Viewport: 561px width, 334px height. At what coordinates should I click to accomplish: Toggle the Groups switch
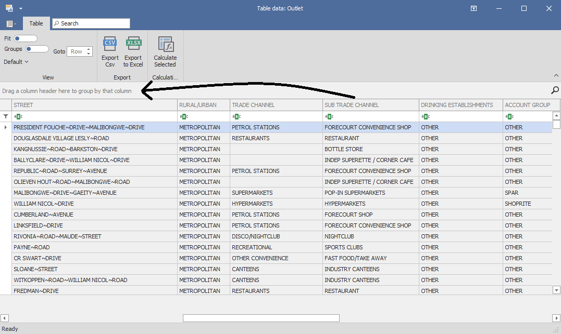(36, 49)
